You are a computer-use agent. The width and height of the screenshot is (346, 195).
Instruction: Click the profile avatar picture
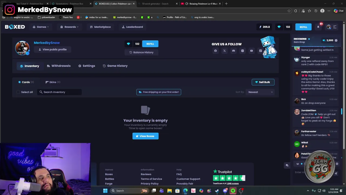22,48
